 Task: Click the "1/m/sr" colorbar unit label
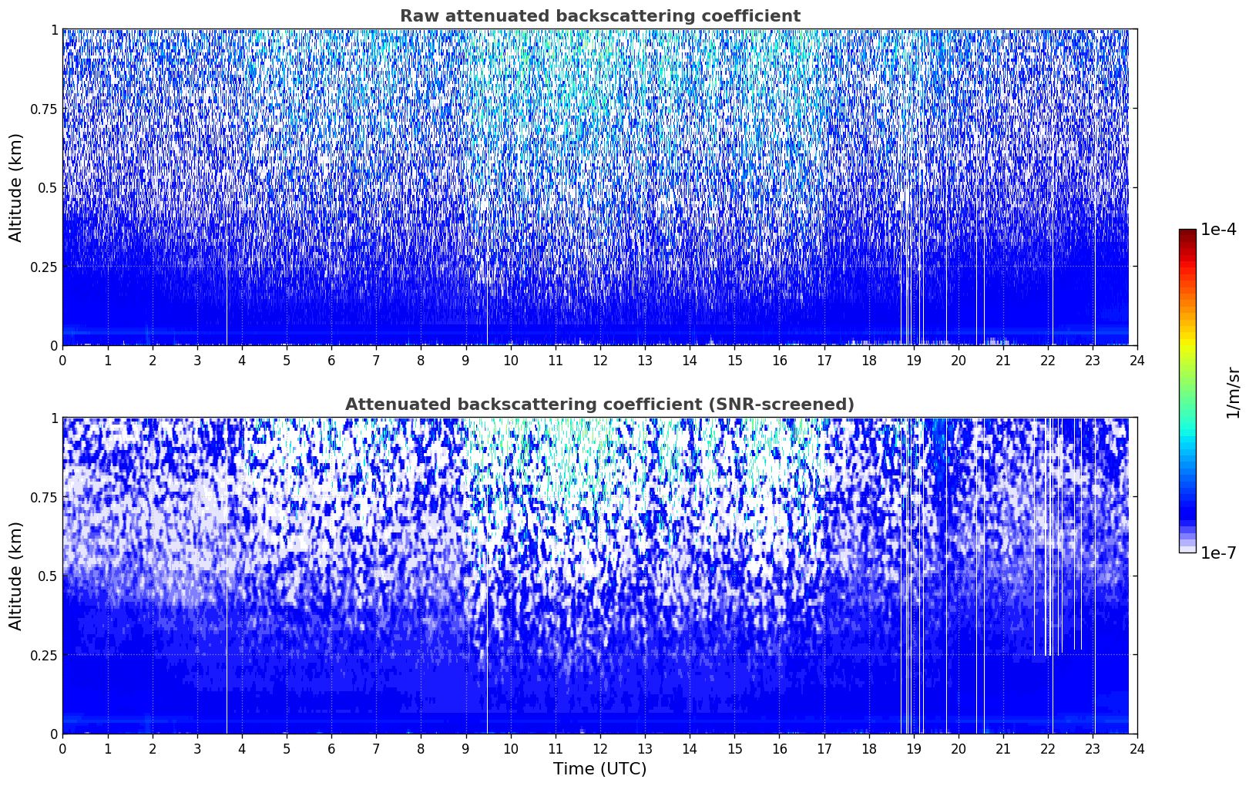click(x=1233, y=391)
